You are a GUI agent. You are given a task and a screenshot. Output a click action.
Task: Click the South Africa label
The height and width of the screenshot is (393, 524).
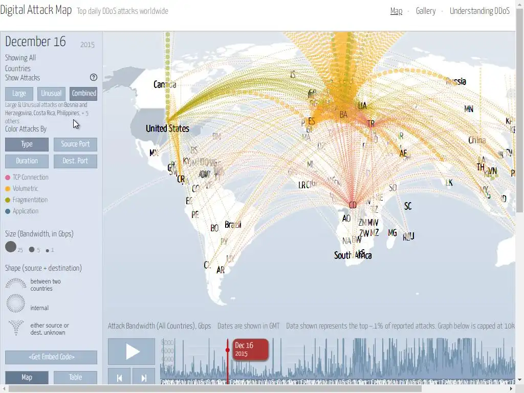(353, 256)
